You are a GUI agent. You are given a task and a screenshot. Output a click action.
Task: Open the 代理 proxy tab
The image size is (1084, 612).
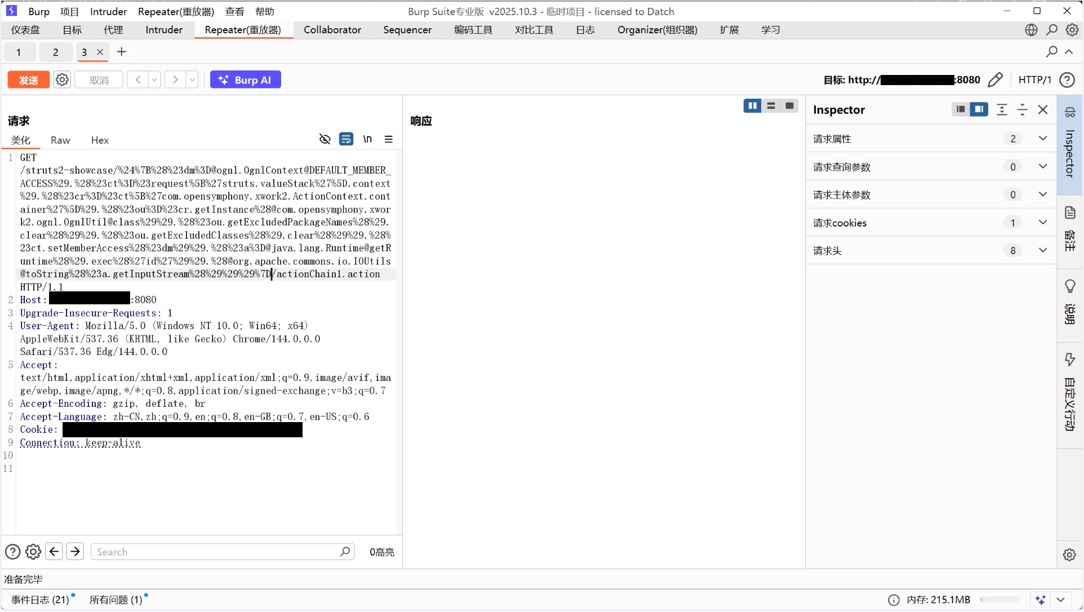[x=113, y=30]
